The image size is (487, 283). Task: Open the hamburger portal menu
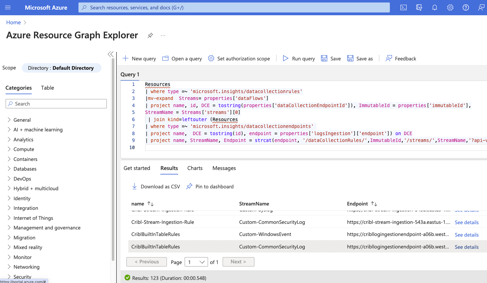pyautogui.click(x=8, y=7)
